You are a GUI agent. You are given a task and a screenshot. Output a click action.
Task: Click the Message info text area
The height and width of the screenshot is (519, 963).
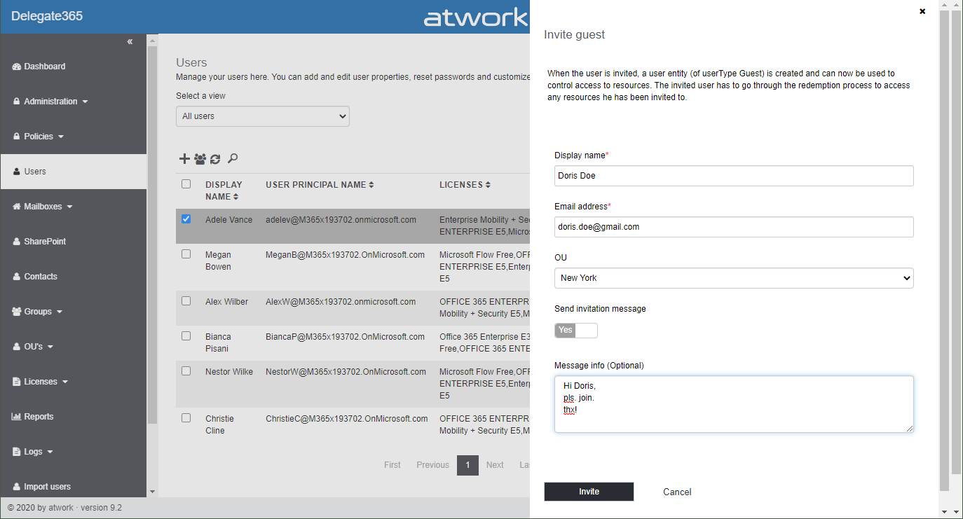pos(734,404)
